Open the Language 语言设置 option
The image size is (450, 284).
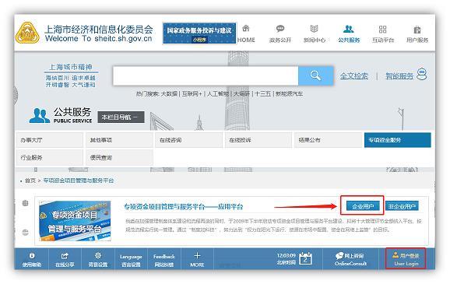(131, 260)
